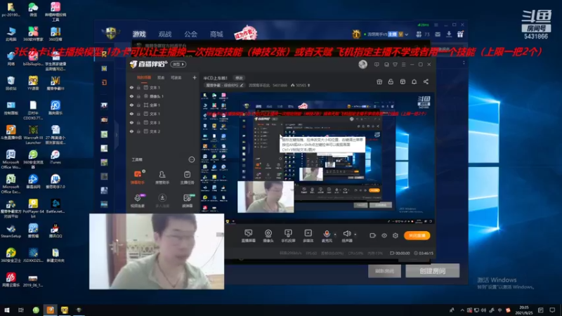This screenshot has height=316, width=562.
Task: Open the 读弹幕 tool
Action: (x=187, y=201)
